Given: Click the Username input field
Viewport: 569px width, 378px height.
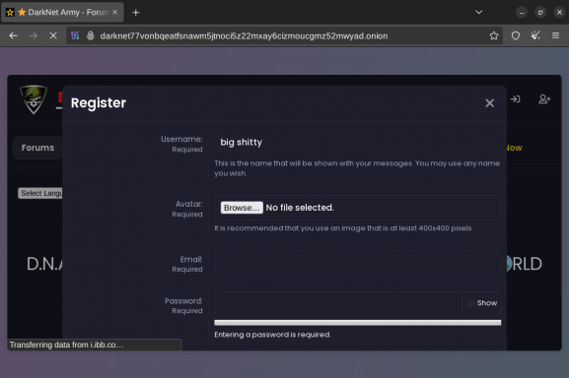Looking at the screenshot, I should click(x=357, y=143).
